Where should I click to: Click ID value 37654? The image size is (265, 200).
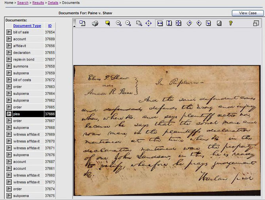click(x=50, y=32)
